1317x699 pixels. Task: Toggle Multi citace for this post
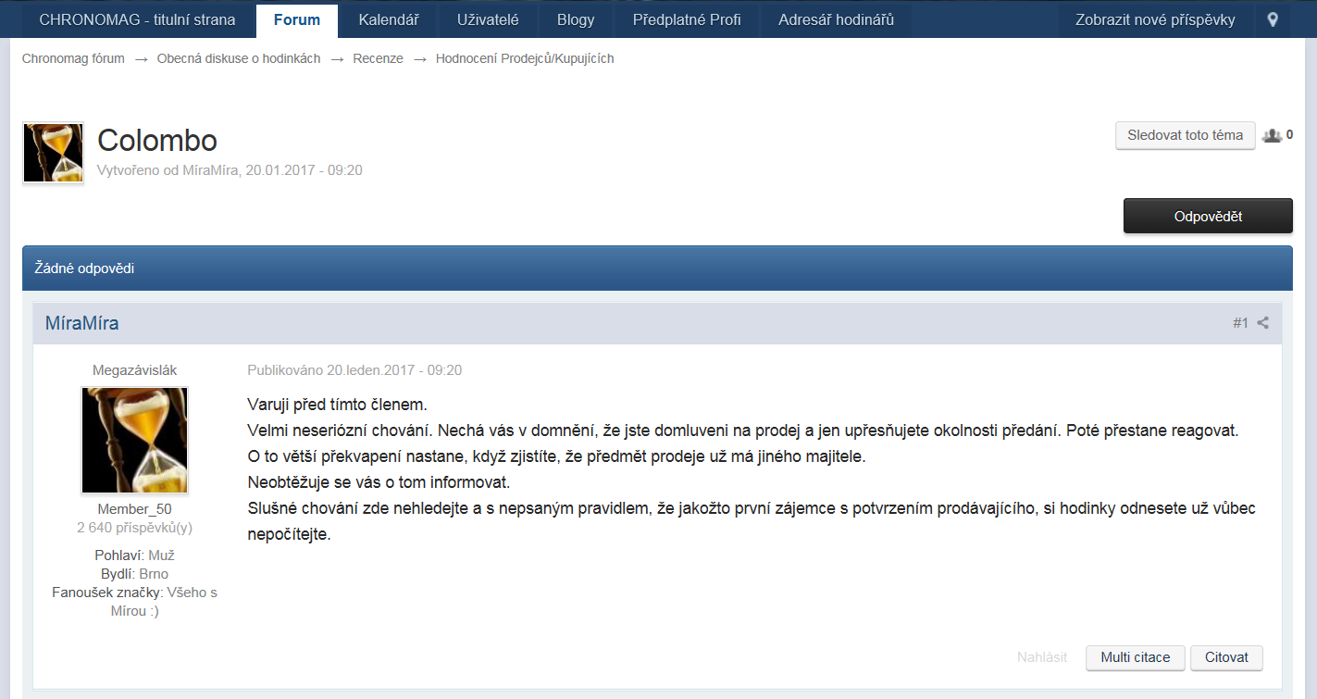tap(1135, 657)
